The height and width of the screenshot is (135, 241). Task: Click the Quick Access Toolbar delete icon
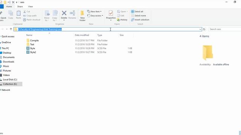pyautogui.click(x=13, y=2)
